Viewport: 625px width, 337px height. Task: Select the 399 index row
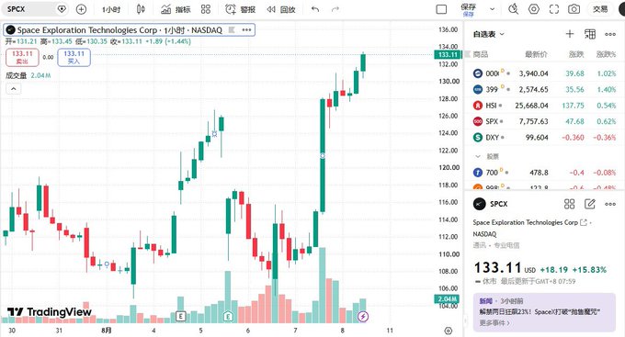544,89
